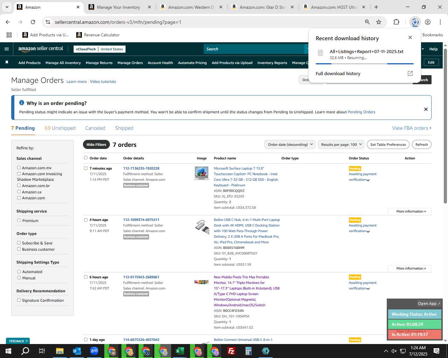Screen dimensions: 448x358
Task: Bookmark this page with the star icon
Action: click(379, 22)
